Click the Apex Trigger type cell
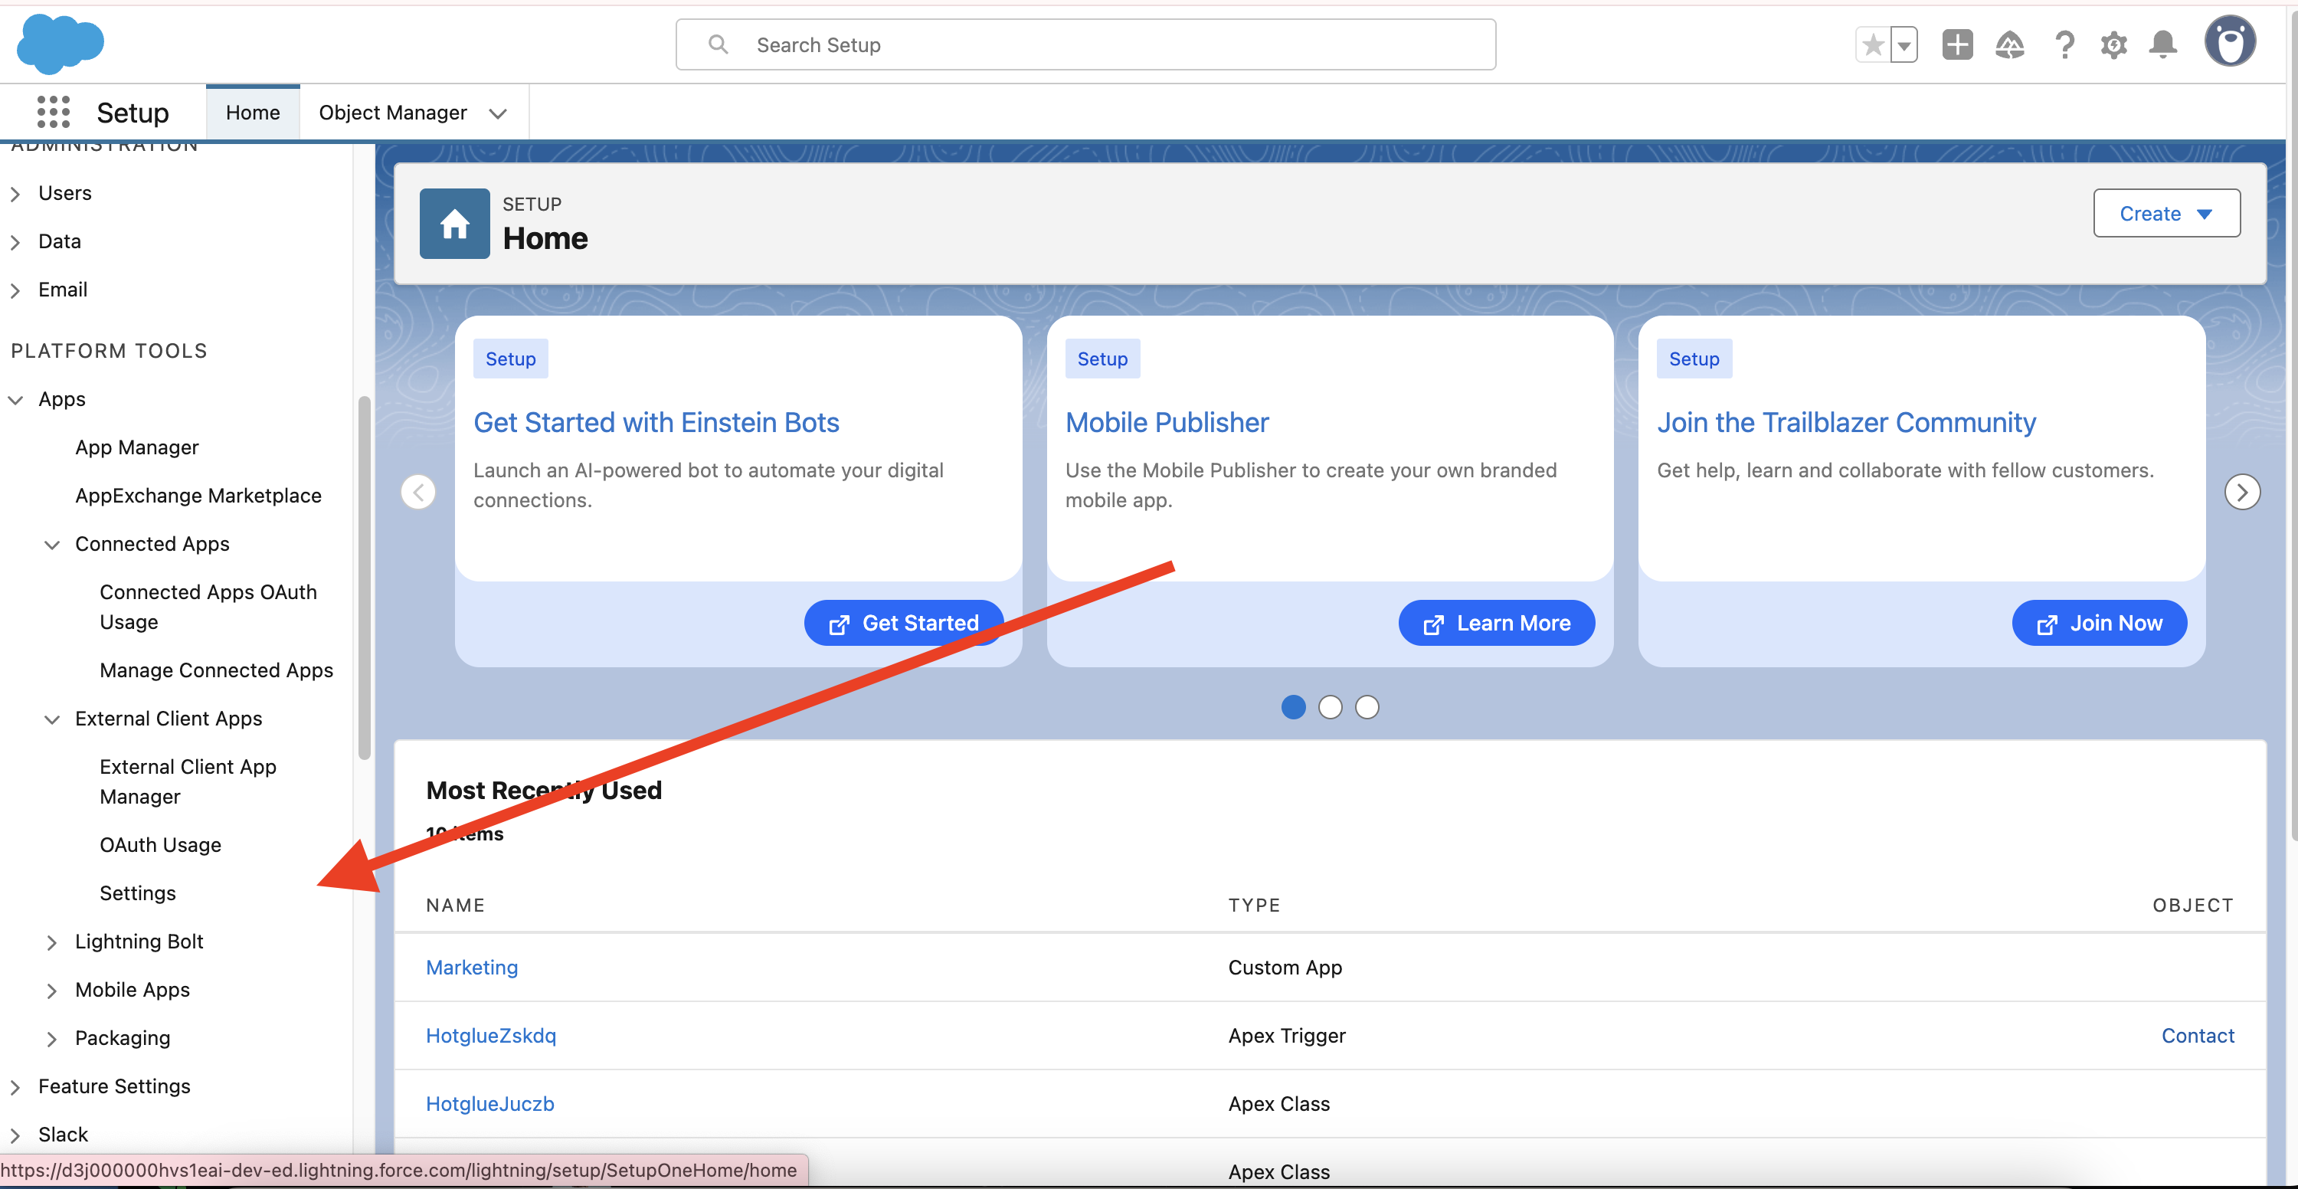The height and width of the screenshot is (1189, 2298). point(1286,1036)
